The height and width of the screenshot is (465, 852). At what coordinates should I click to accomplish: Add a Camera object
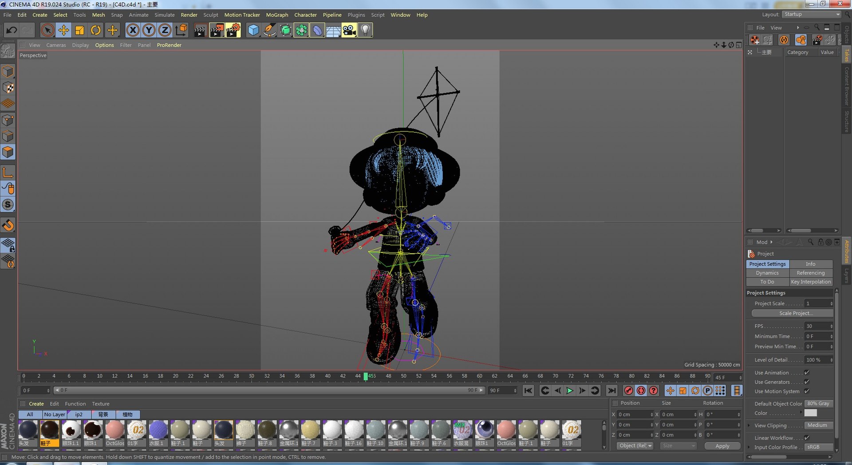point(349,30)
